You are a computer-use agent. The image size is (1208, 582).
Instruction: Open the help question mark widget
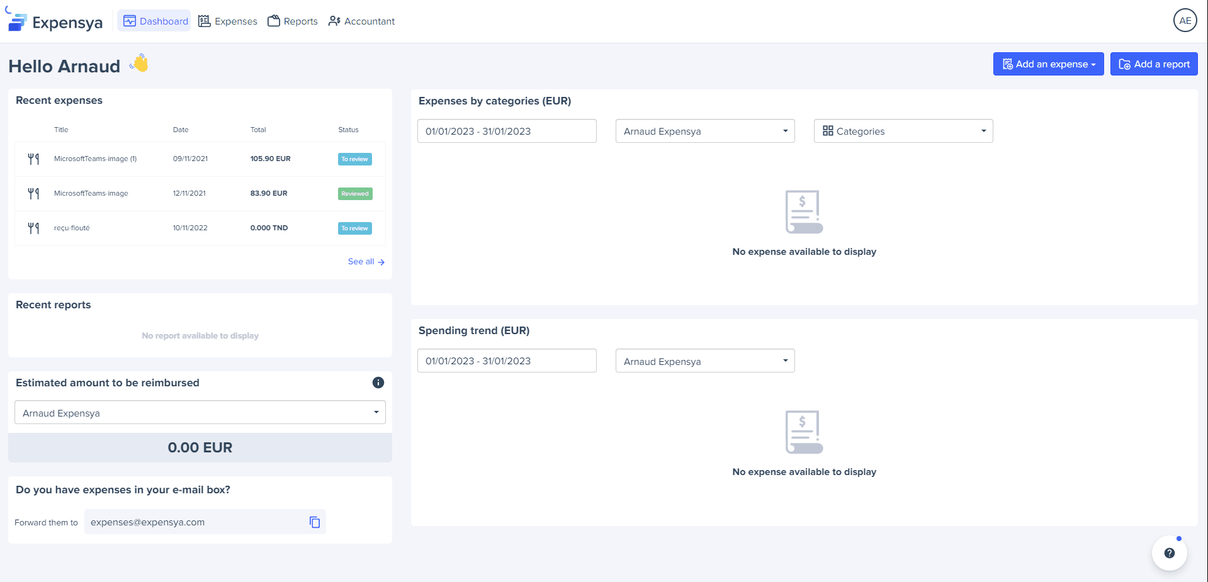pyautogui.click(x=1169, y=553)
